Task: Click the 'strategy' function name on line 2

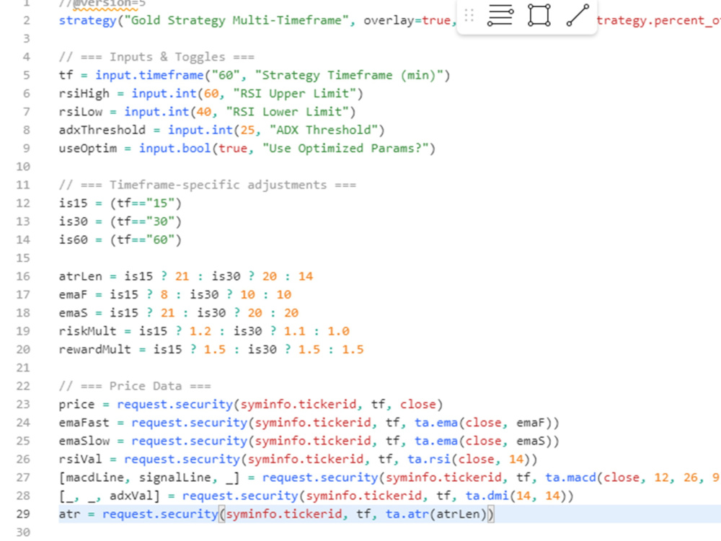Action: pyautogui.click(x=88, y=21)
